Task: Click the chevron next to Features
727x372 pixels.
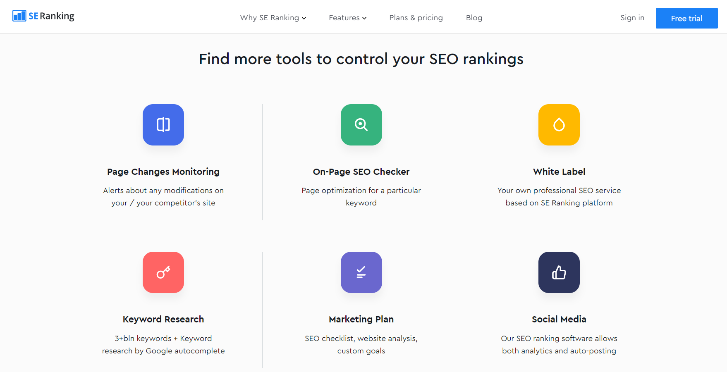Action: (365, 18)
